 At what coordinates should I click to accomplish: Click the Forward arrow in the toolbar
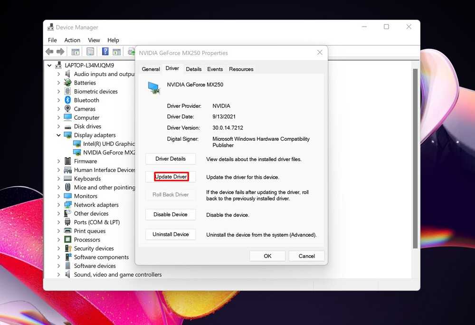click(60, 51)
